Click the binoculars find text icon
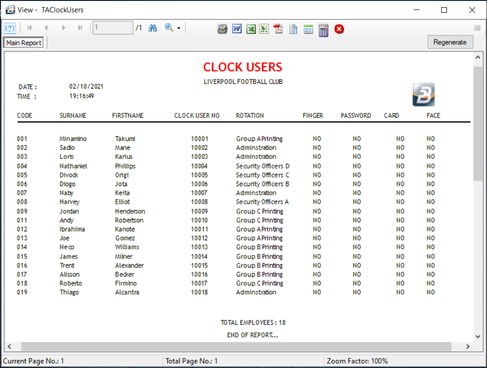 152,28
